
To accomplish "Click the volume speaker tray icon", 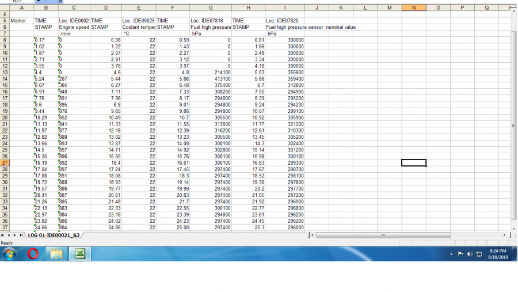I will coord(470,254).
